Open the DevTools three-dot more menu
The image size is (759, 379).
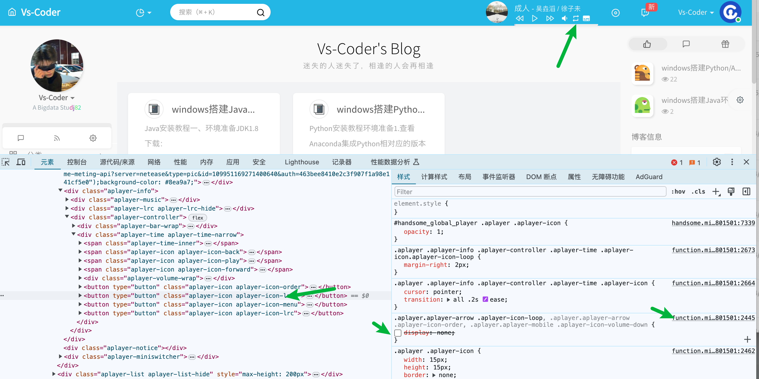[x=732, y=162]
